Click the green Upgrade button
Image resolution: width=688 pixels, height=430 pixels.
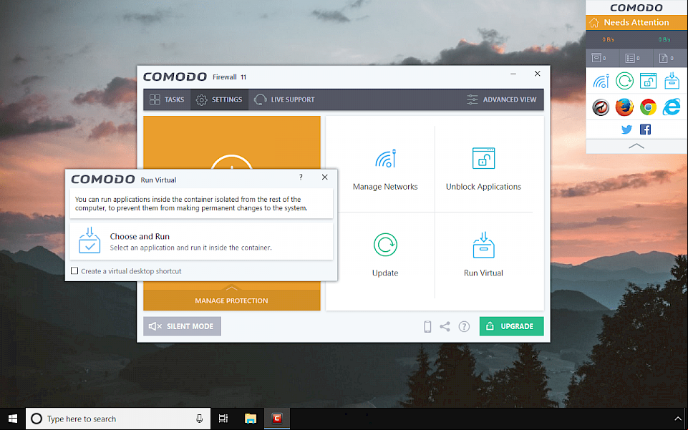[x=512, y=326]
